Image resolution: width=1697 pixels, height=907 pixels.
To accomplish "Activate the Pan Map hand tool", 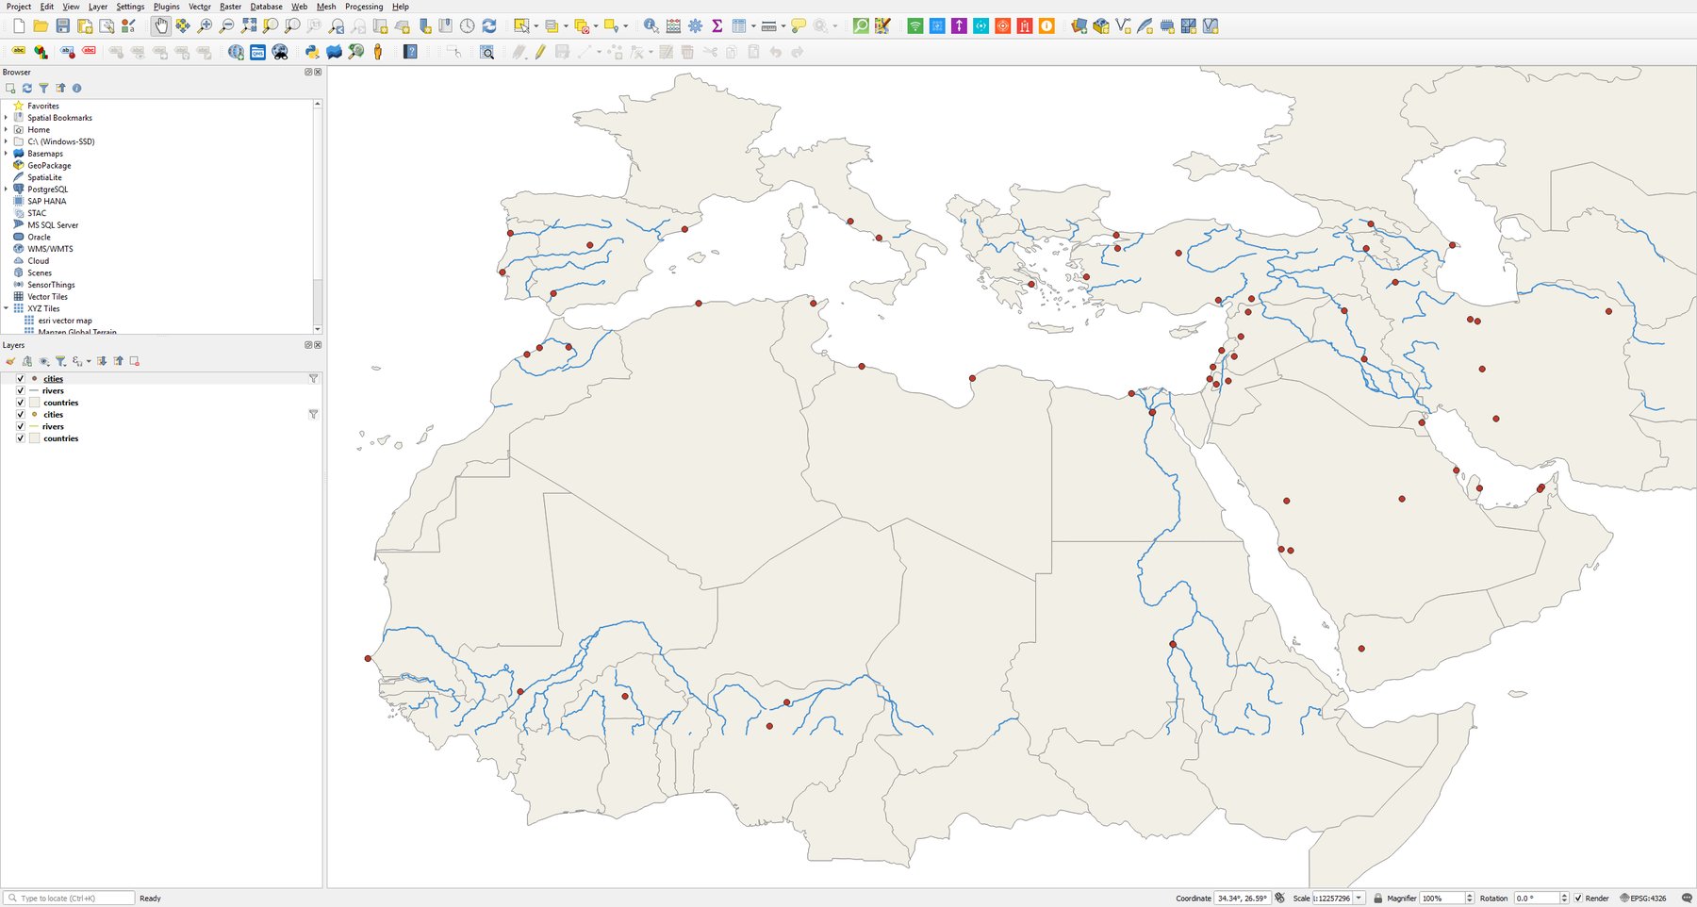I will pos(161,26).
